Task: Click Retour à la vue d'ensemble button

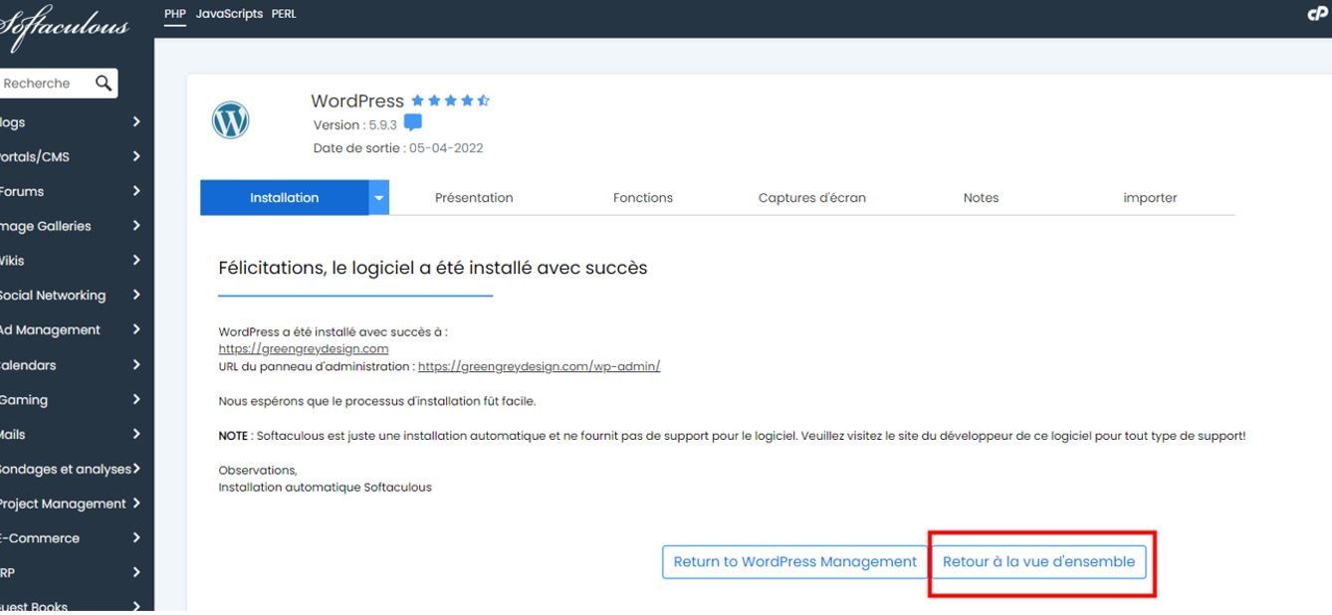Action: click(1038, 561)
